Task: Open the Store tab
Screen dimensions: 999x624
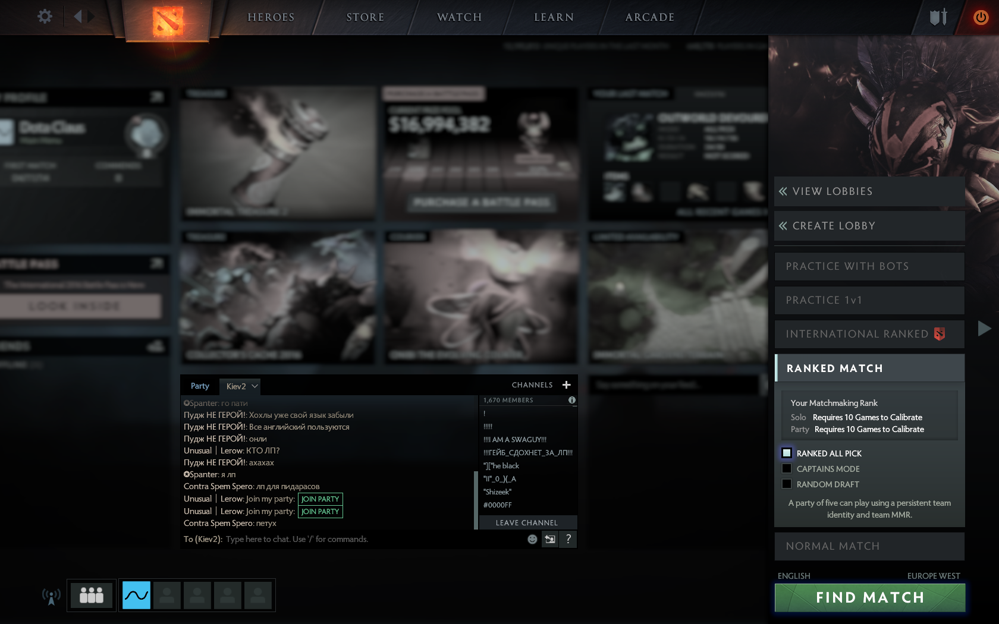Action: point(365,17)
